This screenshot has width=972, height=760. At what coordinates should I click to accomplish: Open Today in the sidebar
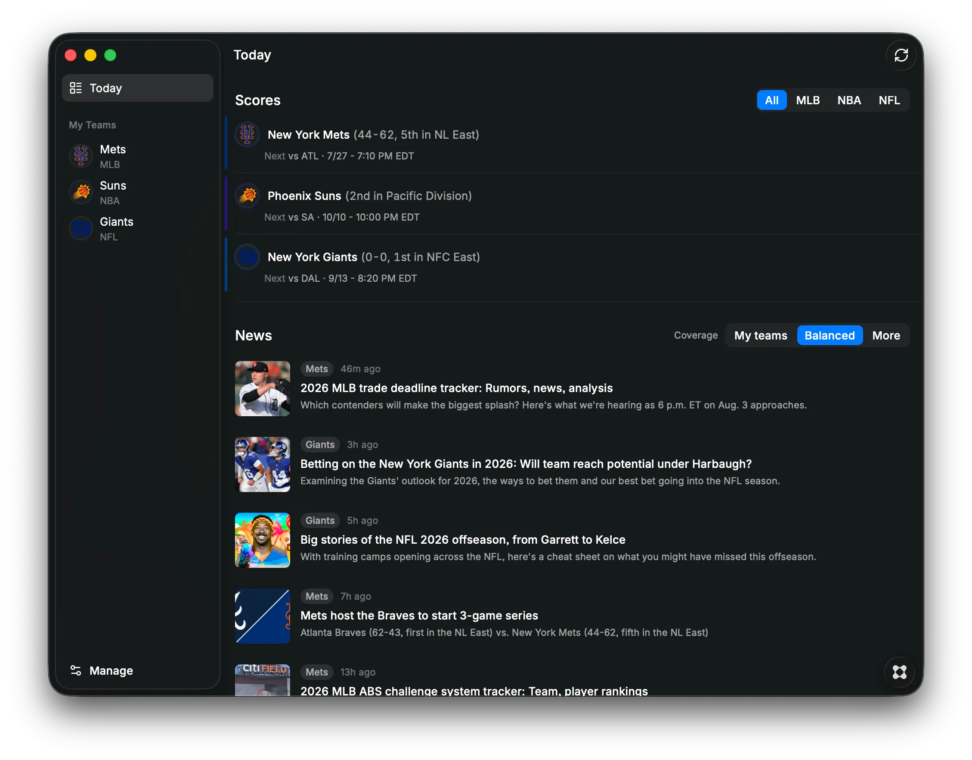tap(137, 88)
